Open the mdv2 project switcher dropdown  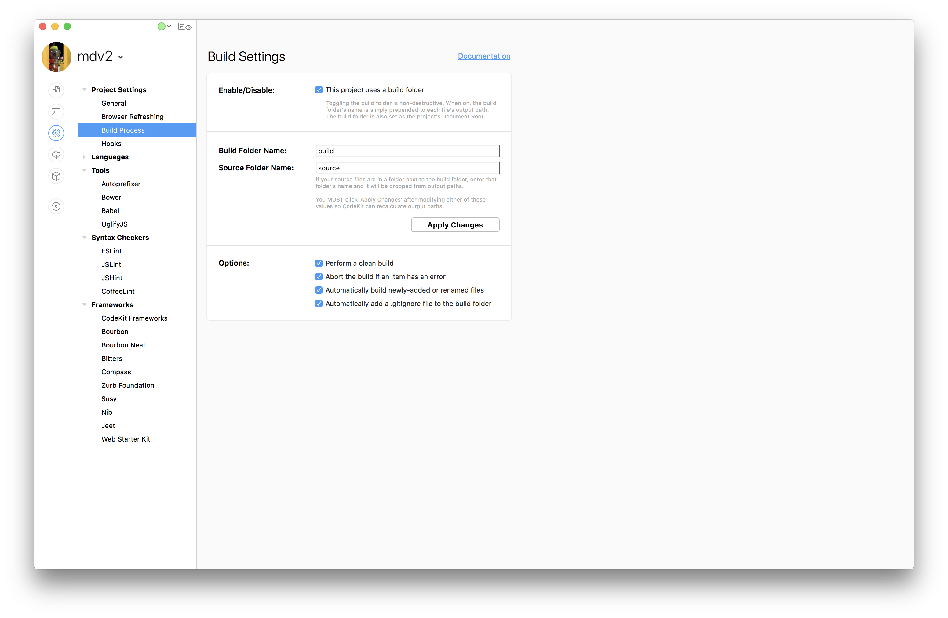point(121,57)
